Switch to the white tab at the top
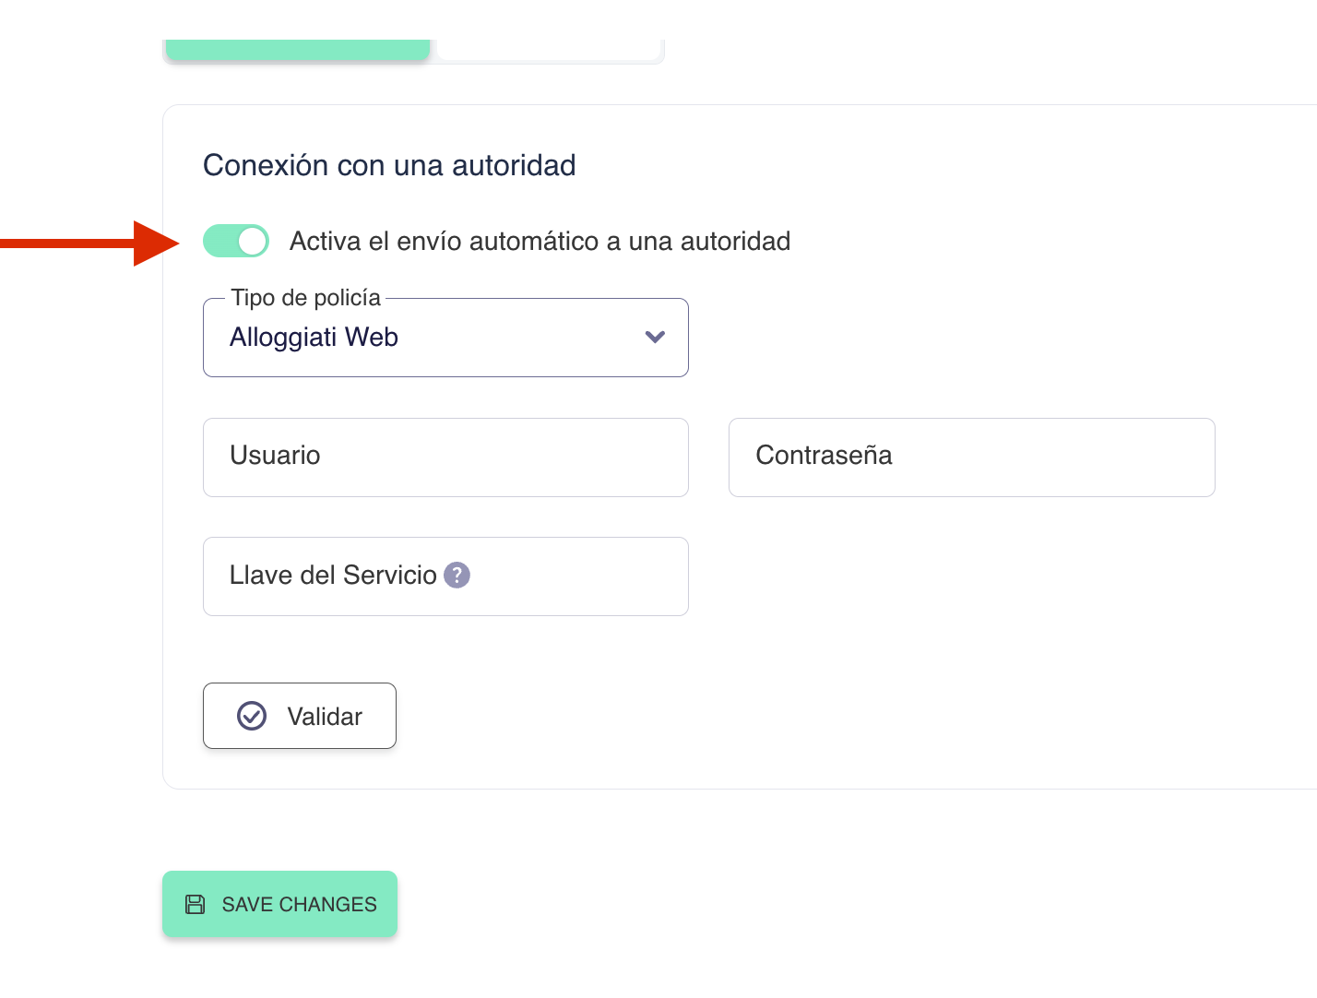The width and height of the screenshot is (1317, 998). click(548, 50)
